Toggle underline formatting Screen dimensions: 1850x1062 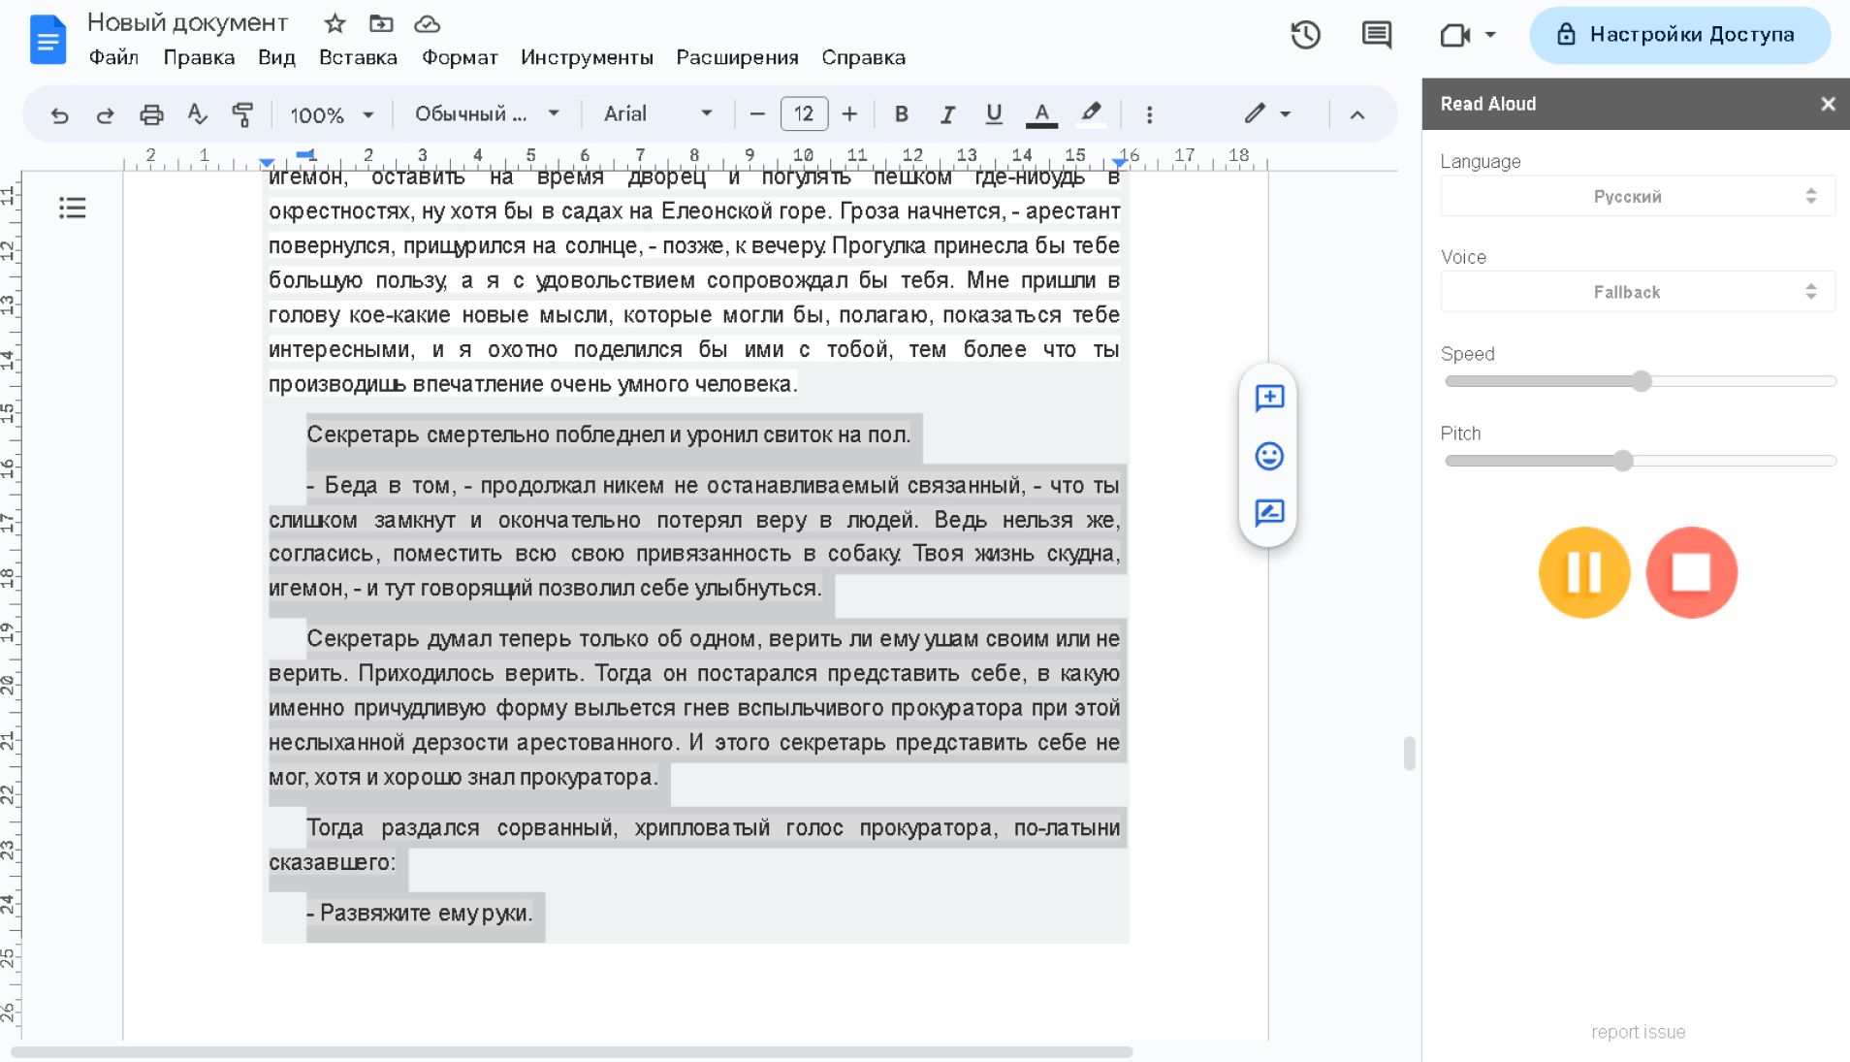click(x=993, y=114)
